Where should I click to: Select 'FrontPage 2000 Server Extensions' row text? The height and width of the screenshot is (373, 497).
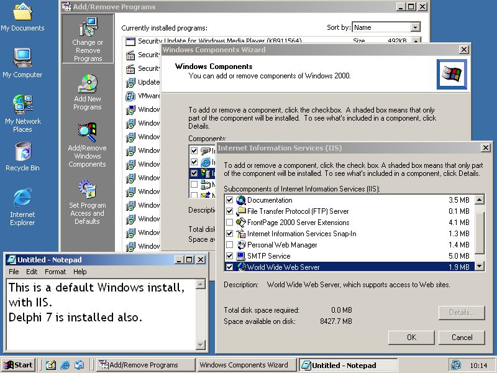click(x=298, y=223)
